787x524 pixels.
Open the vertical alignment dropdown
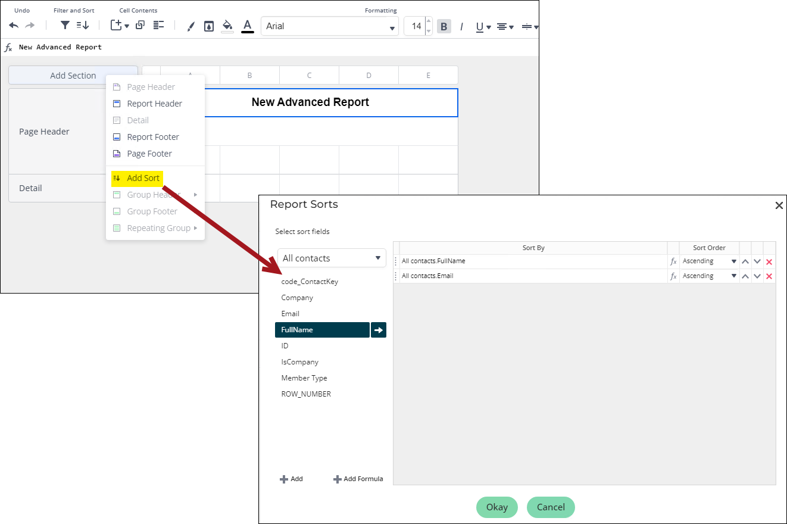pyautogui.click(x=530, y=26)
